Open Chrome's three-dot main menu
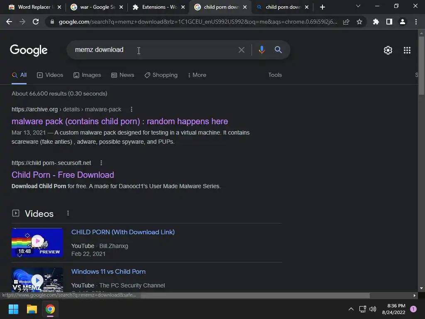This screenshot has height=319, width=425. coord(416,22)
